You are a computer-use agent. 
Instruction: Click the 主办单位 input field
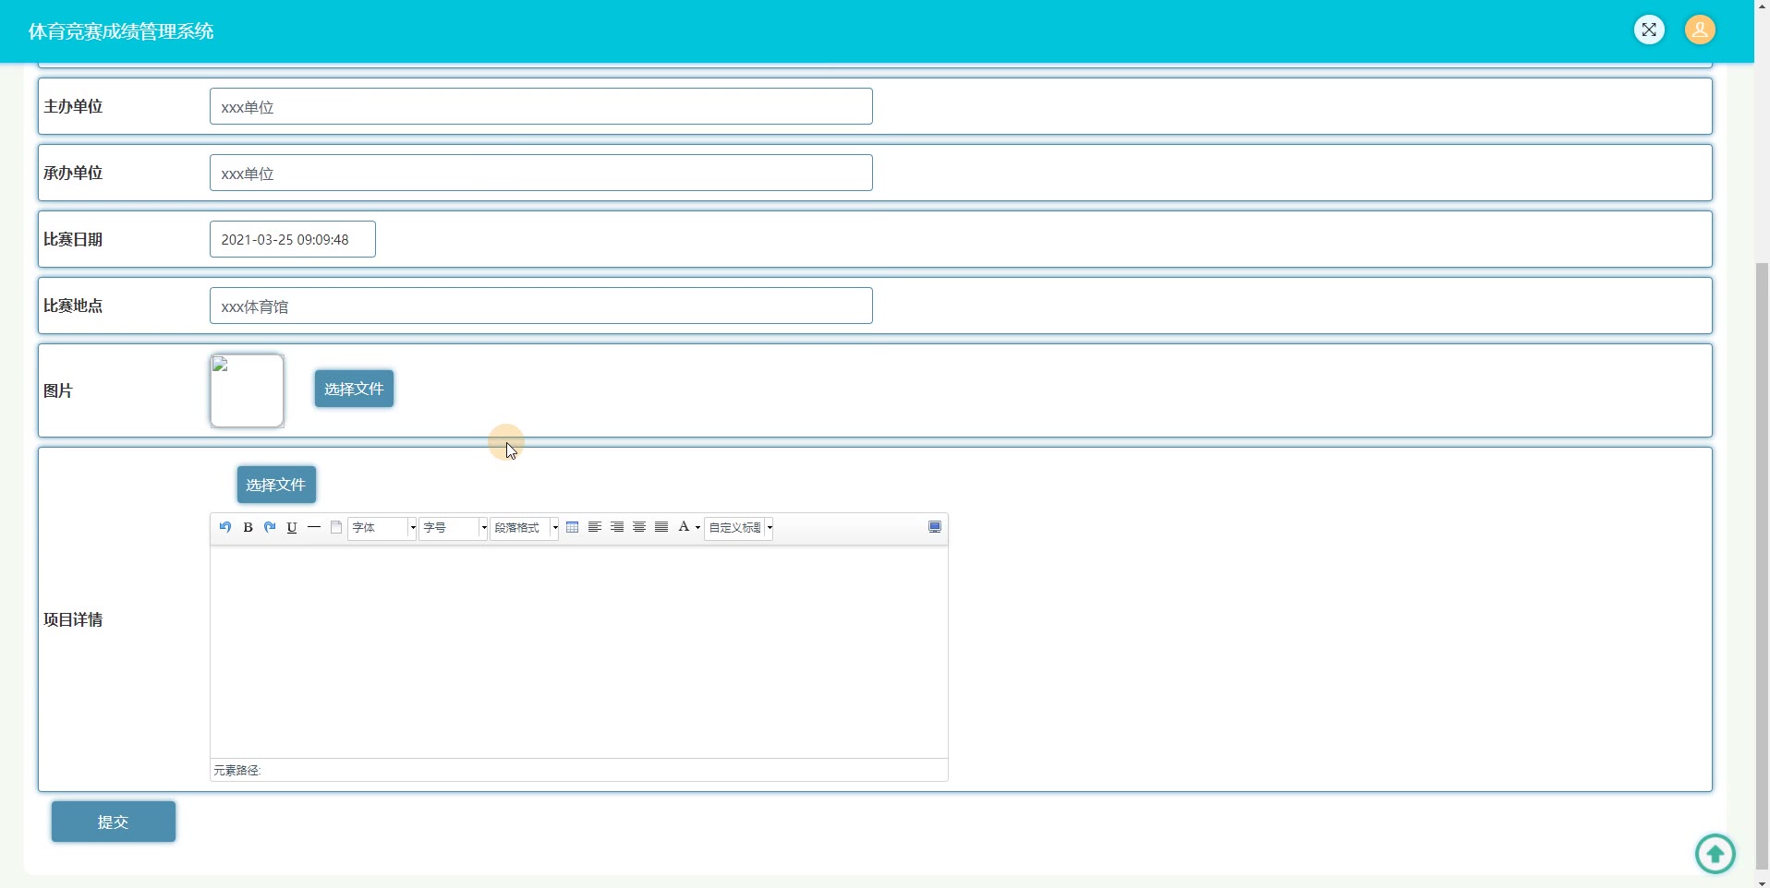point(541,106)
